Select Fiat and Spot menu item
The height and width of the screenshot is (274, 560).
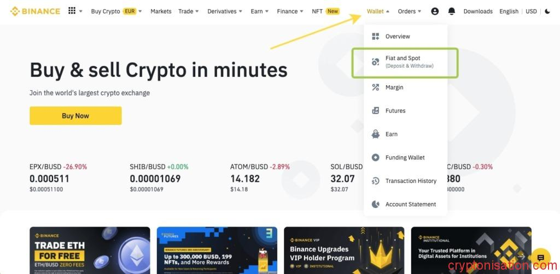click(405, 63)
